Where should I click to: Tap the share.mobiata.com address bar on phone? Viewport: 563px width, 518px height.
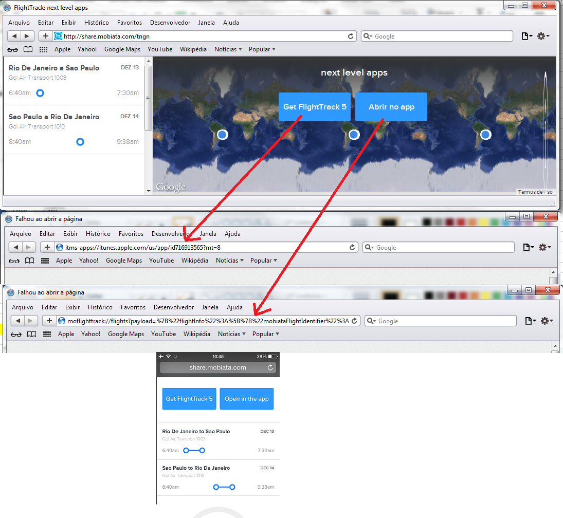pyautogui.click(x=217, y=367)
